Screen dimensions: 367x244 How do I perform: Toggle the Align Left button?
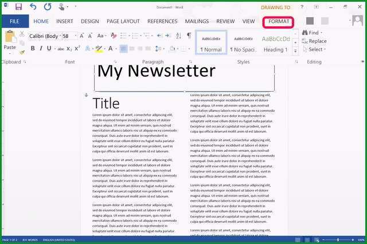coord(124,49)
